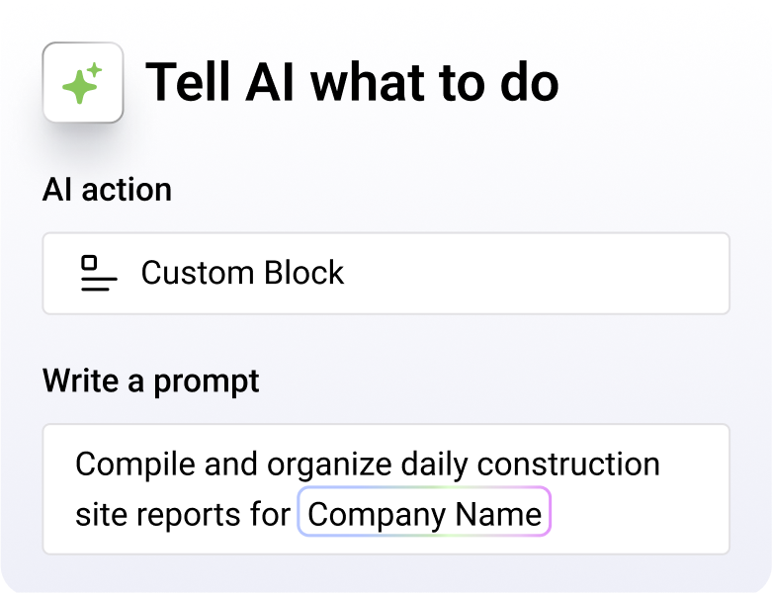
Task: Click the Company Name variable chip
Action: (424, 514)
